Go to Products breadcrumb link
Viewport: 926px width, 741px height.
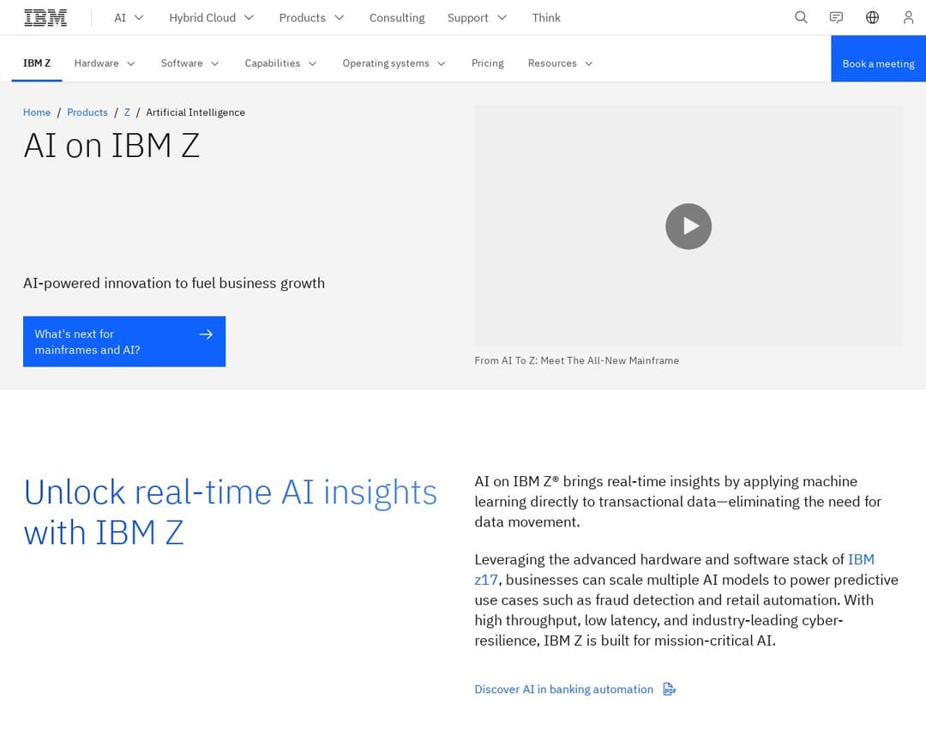(x=87, y=112)
